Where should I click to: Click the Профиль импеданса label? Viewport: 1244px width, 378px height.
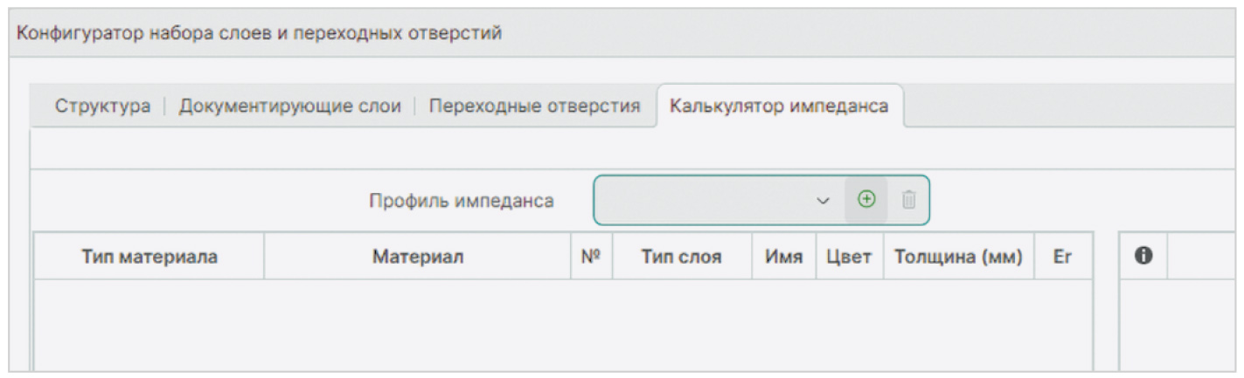[x=461, y=201]
